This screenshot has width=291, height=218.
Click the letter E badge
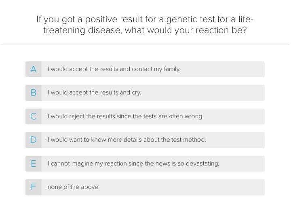[x=34, y=164]
